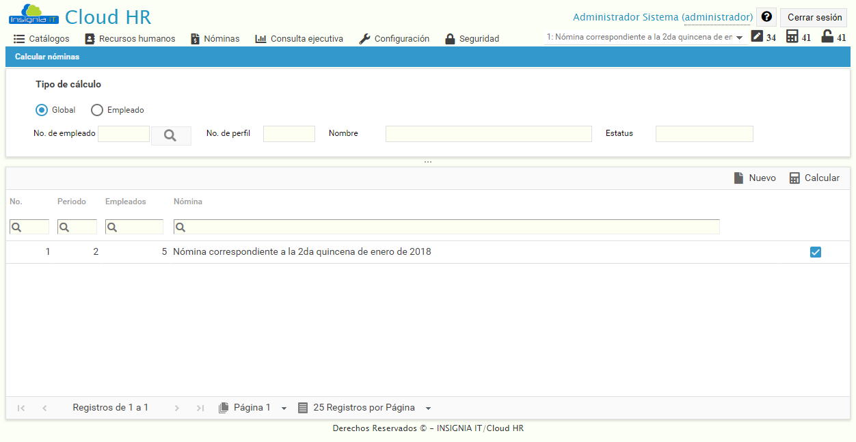Screen dimensions: 856x442
Task: Open the Catálogos menu icon
Action: pos(18,39)
